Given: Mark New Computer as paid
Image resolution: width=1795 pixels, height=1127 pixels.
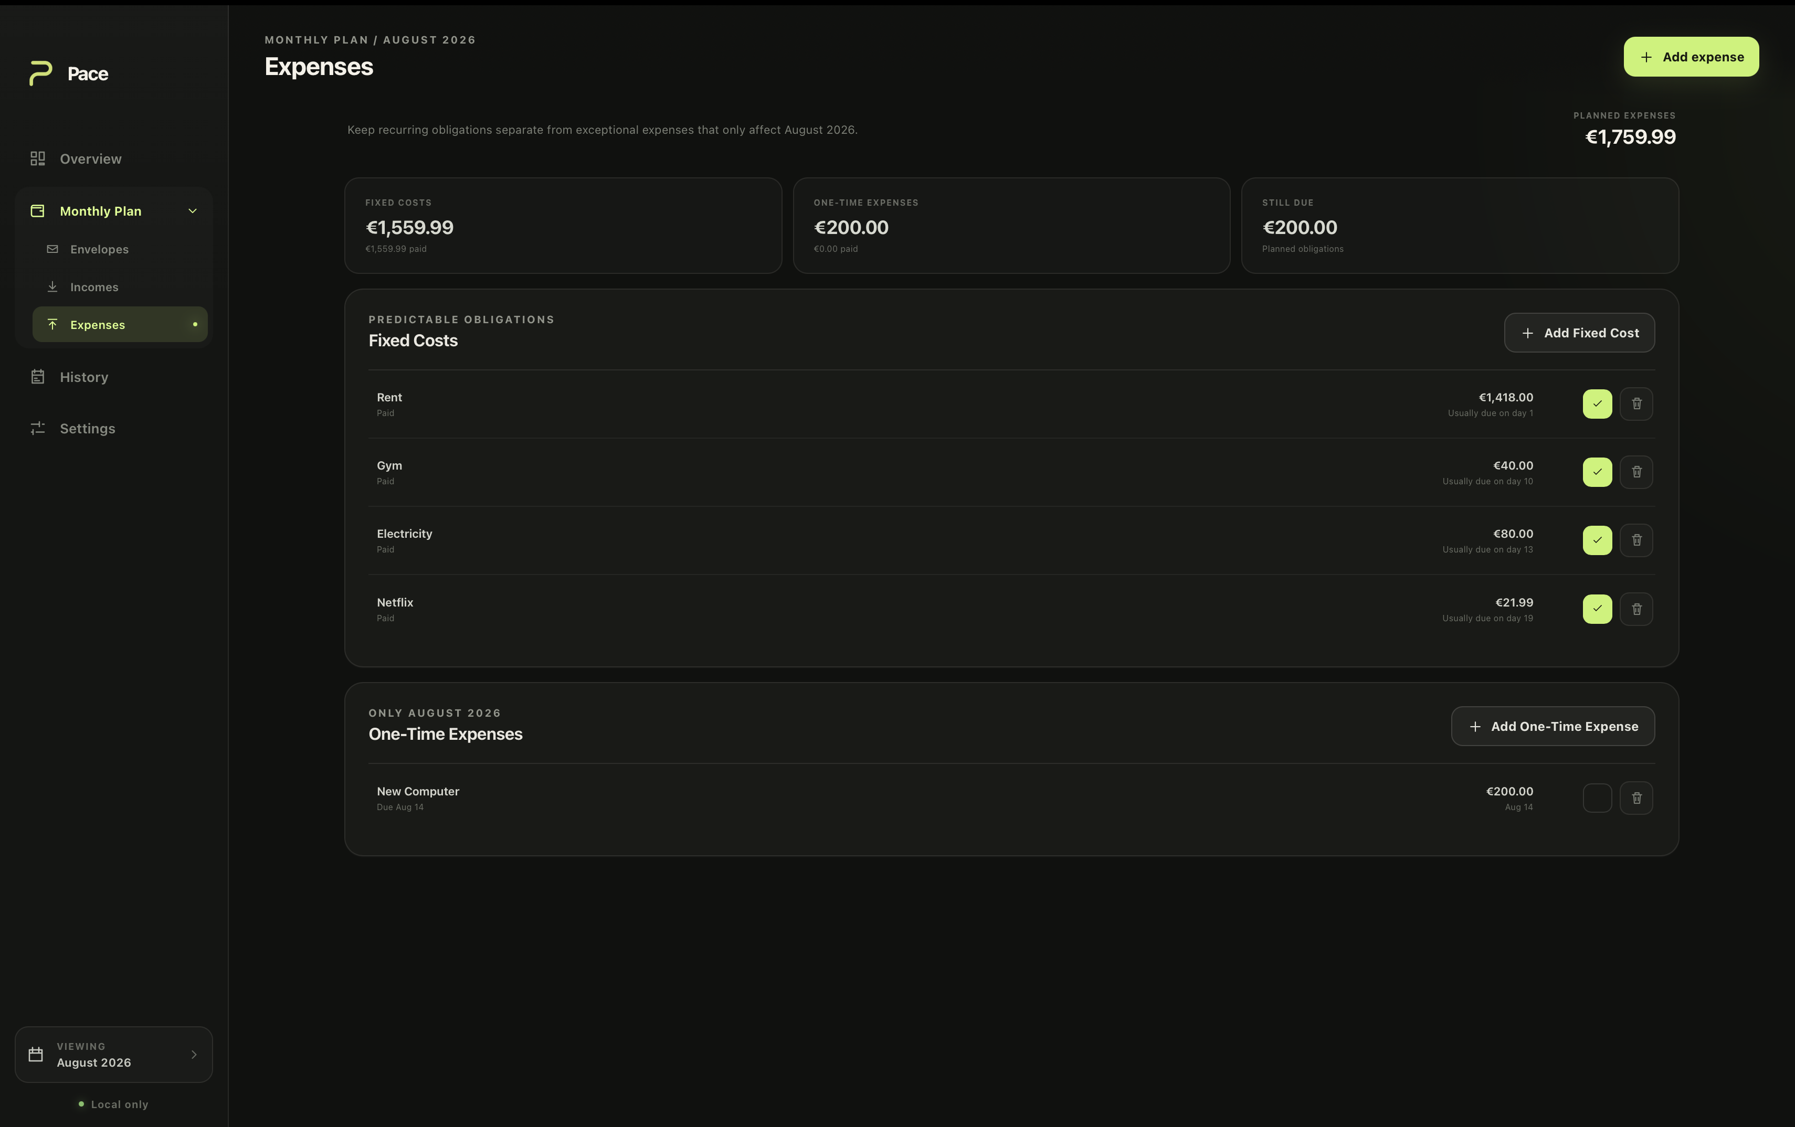Looking at the screenshot, I should tap(1598, 799).
